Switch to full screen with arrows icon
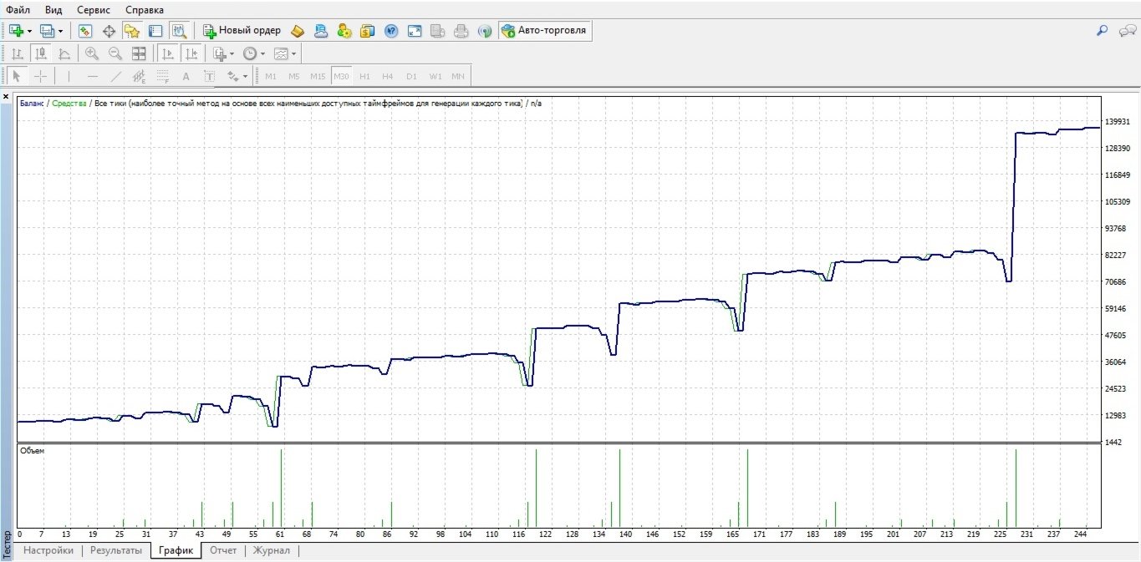Screen dimensions: 1141x562 tap(415, 31)
